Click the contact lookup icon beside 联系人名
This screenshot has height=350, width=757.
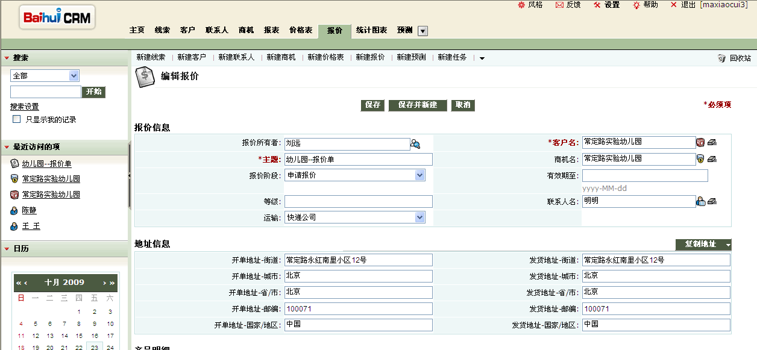700,201
